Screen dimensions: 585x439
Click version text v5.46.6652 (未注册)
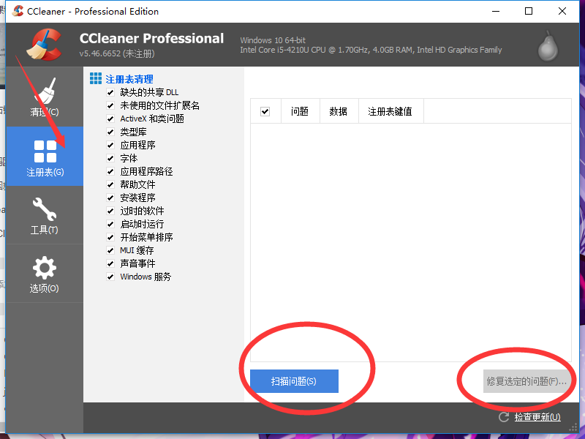pyautogui.click(x=117, y=53)
